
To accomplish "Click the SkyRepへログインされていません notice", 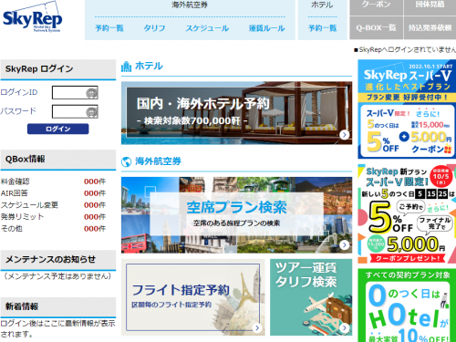I will 405,49.
